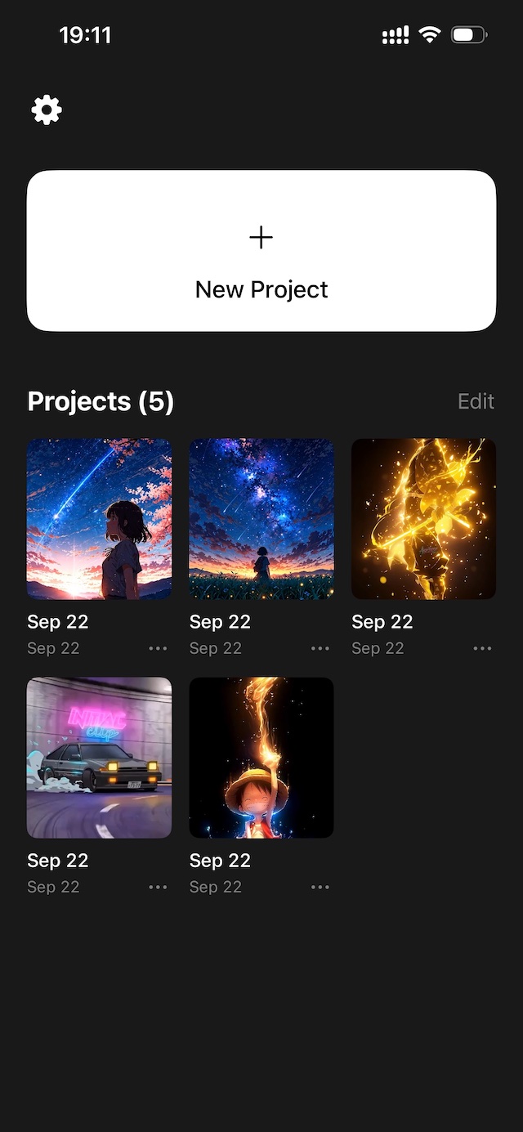The height and width of the screenshot is (1132, 523).
Task: Open the starry Milky Way field project thumbnail
Action: click(x=261, y=519)
